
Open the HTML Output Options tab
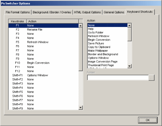tap(87, 12)
